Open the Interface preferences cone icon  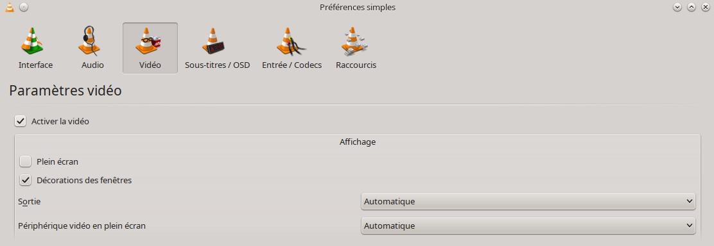tap(32, 42)
